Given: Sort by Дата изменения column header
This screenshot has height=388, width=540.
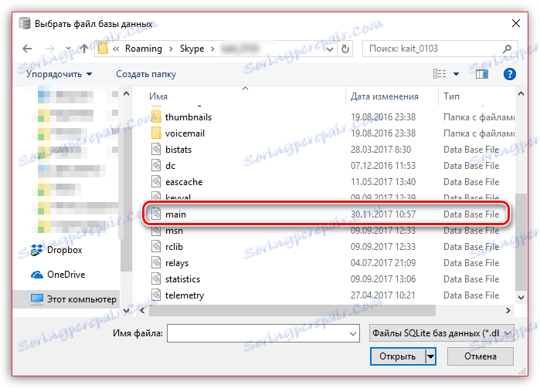Looking at the screenshot, I should click(x=385, y=96).
